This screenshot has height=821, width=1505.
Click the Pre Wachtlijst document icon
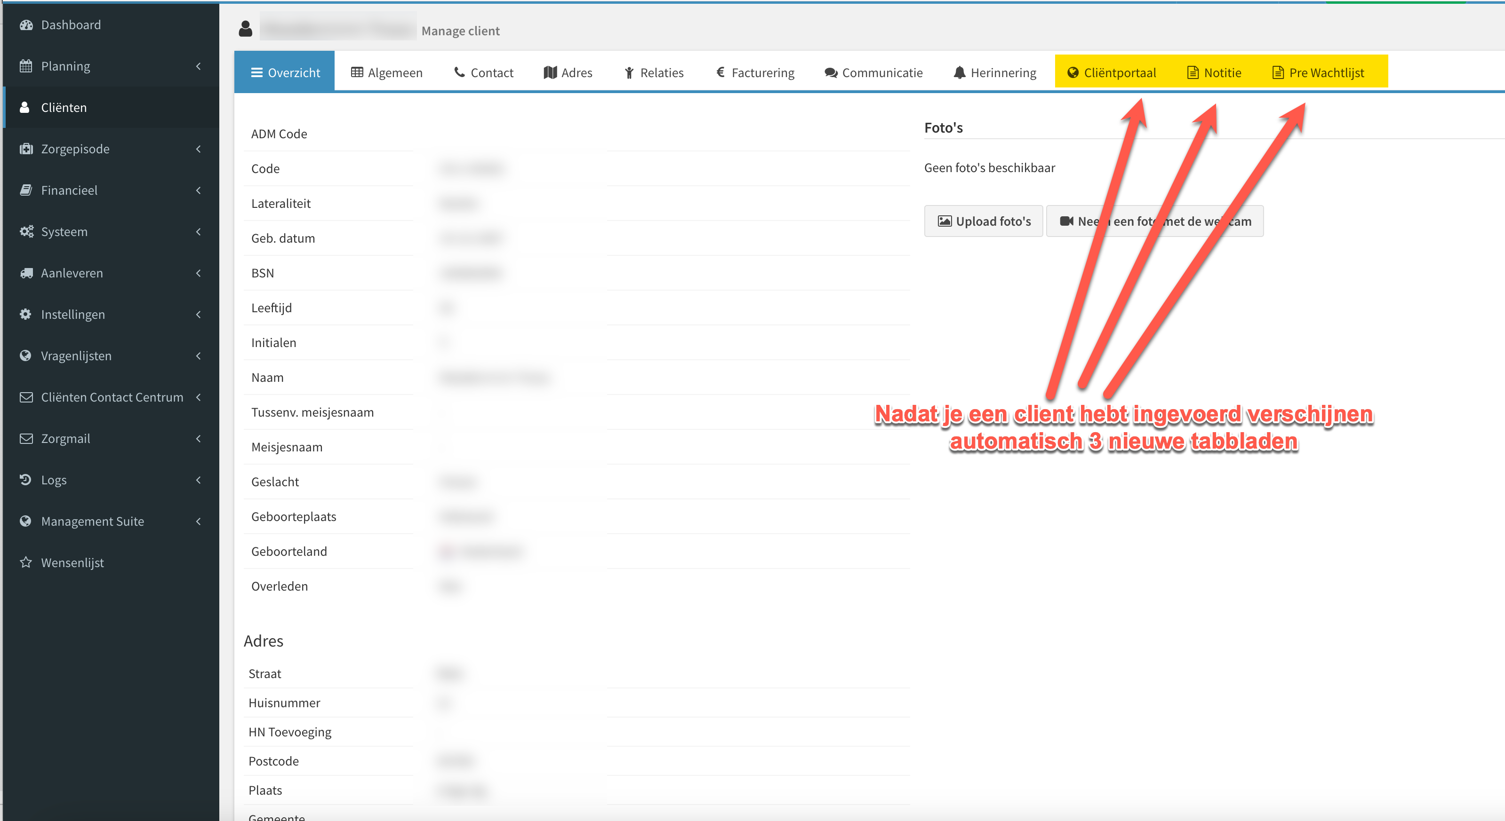coord(1278,72)
